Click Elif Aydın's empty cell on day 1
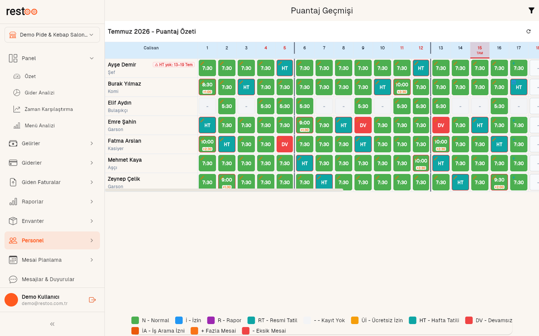Image resolution: width=539 pixels, height=336 pixels. (207, 106)
